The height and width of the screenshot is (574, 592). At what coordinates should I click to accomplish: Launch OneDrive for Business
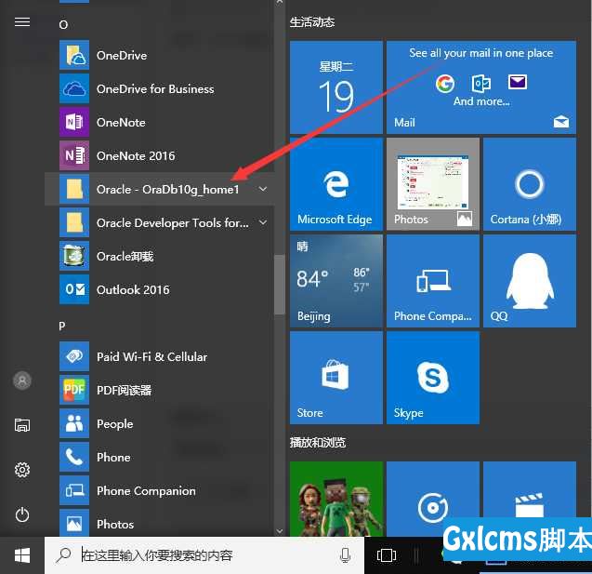coord(159,88)
